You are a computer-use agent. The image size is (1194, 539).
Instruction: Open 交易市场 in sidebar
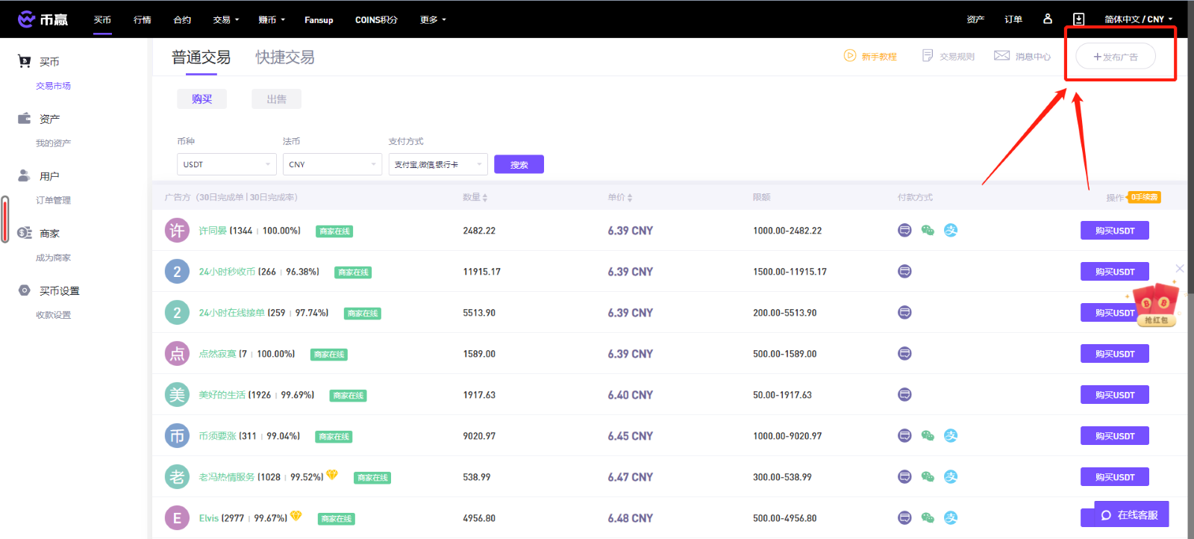coord(54,86)
